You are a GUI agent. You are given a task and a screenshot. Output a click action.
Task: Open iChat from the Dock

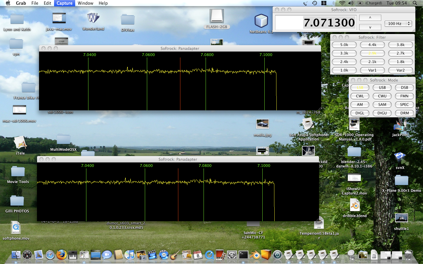point(107,255)
